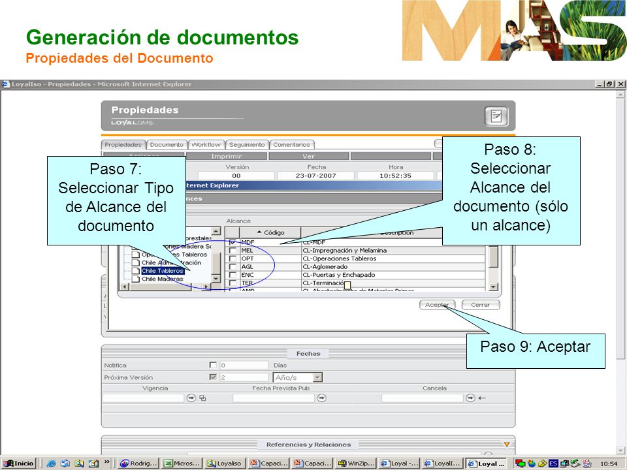Click tree panel scroll down arrow

pos(216,279)
